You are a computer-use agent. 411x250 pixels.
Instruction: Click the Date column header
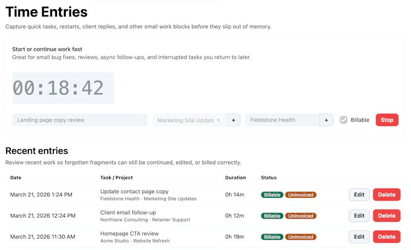(16, 178)
